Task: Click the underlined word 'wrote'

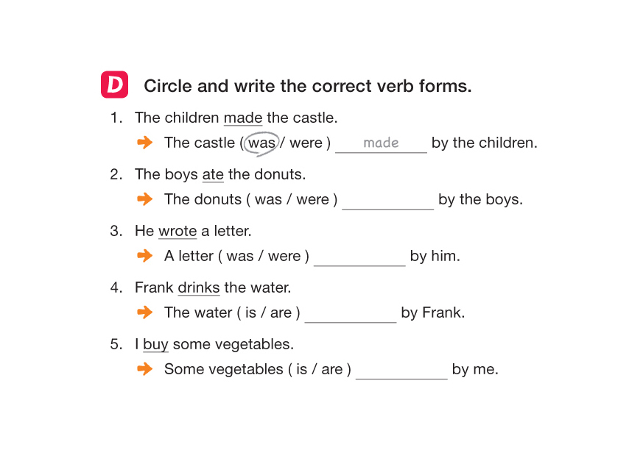Action: [x=178, y=232]
